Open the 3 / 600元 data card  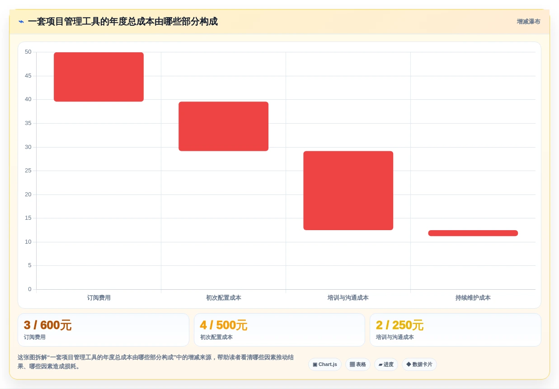[x=103, y=330]
